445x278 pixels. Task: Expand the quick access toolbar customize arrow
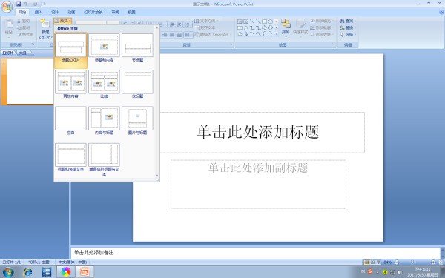[x=44, y=4]
